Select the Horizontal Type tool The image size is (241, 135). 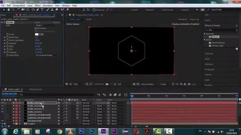click(x=42, y=10)
